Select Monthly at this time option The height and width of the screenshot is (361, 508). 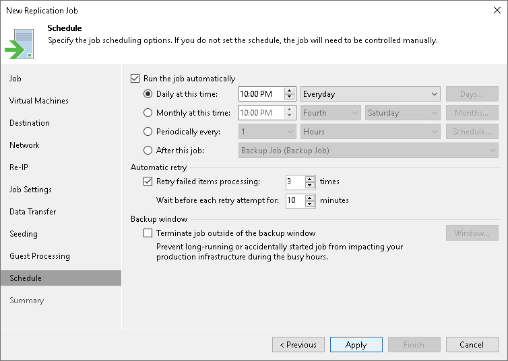click(x=148, y=113)
